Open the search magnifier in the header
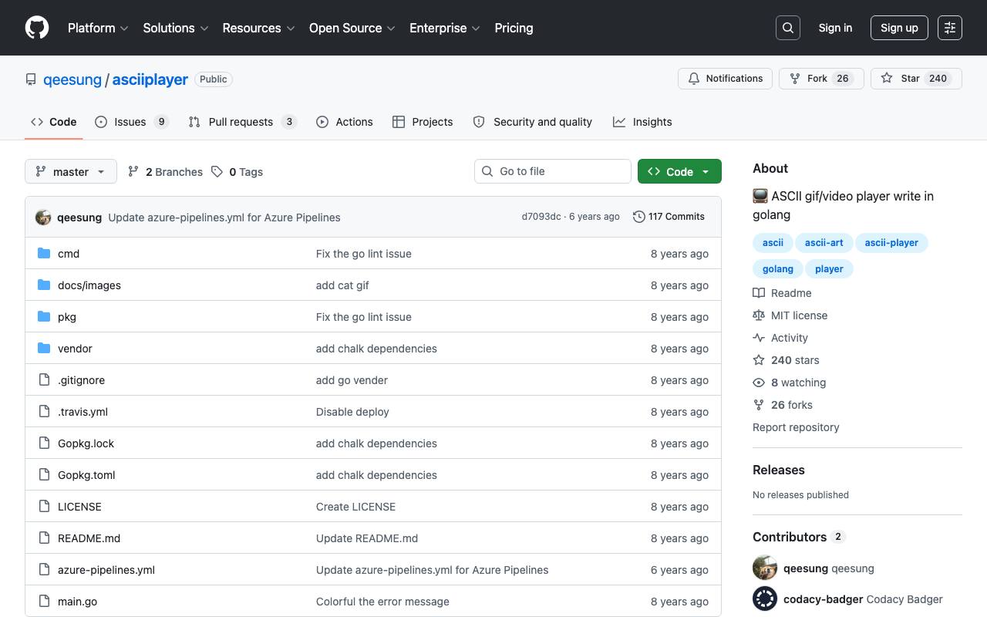 coord(788,28)
